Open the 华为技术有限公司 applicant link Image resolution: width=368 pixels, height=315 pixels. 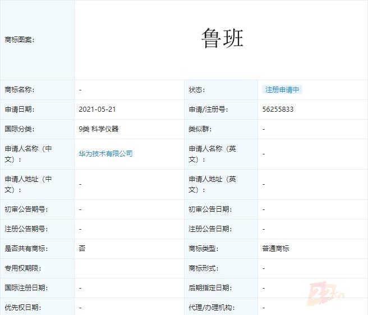click(x=105, y=154)
